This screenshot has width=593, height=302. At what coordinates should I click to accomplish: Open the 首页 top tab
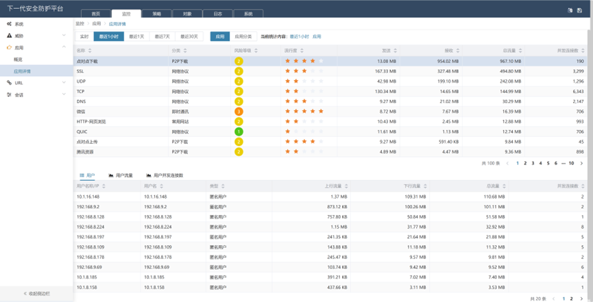[x=96, y=14]
